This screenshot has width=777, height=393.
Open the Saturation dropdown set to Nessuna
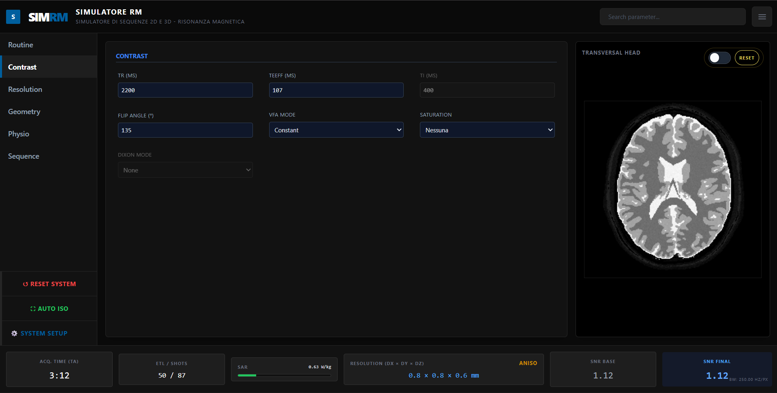click(x=487, y=130)
